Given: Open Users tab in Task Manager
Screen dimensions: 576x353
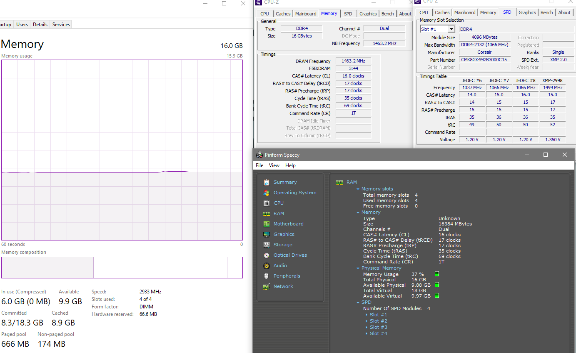Looking at the screenshot, I should click(22, 25).
